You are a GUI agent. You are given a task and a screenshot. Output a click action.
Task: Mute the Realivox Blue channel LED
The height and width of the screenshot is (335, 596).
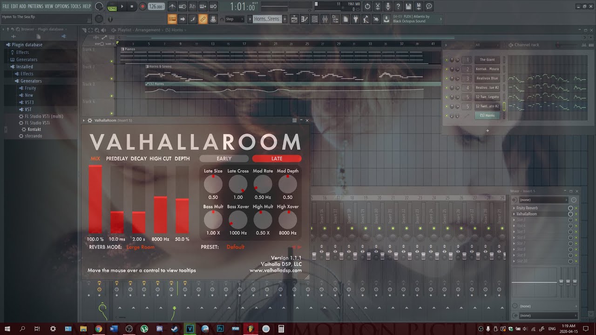pos(447,78)
